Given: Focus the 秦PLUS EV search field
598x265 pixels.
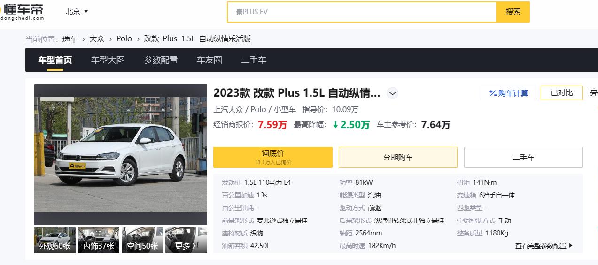Looking at the screenshot, I should (362, 12).
